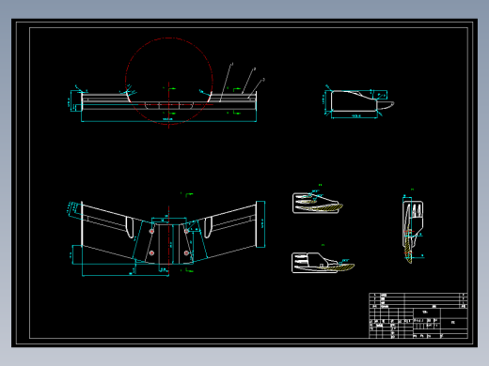
Task: Click the title block table
Action: [x=418, y=315]
